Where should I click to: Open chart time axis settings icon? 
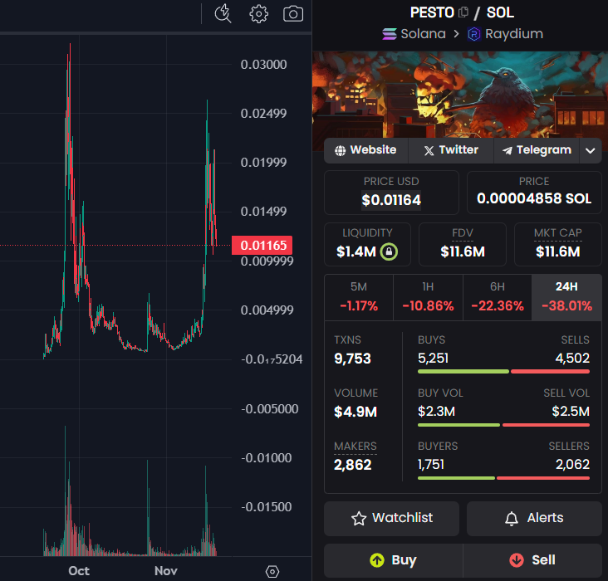coord(272,571)
